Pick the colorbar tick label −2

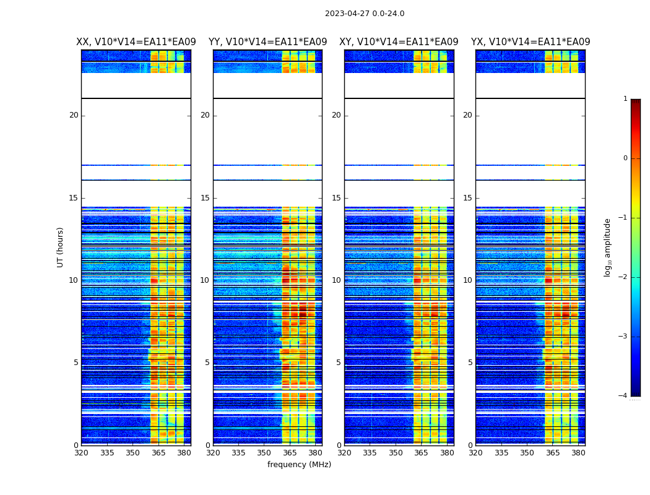coord(623,277)
